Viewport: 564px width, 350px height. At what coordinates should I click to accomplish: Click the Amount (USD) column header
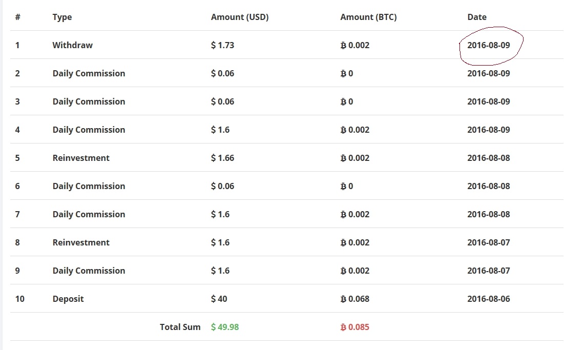(240, 17)
